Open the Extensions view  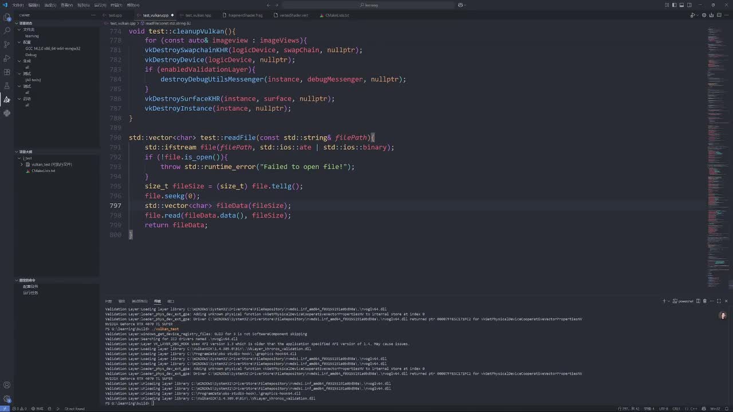pyautogui.click(x=7, y=72)
